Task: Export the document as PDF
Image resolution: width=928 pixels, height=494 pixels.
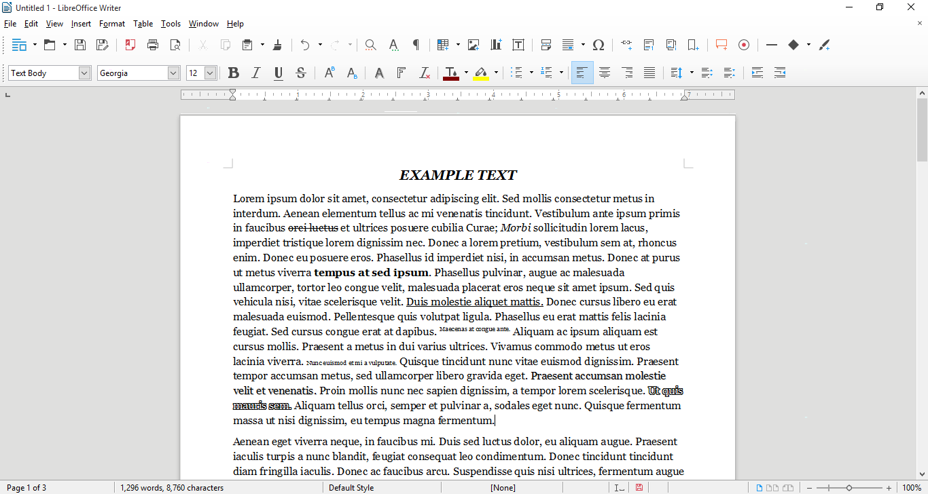Action: point(130,45)
